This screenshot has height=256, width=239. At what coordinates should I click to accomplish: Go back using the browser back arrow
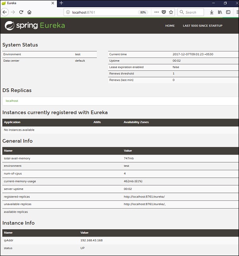tap(4, 12)
